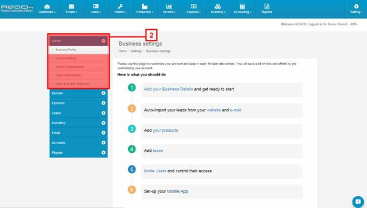Click the Emails envelope icon
This screenshot has height=208, width=367.
tap(71, 6)
